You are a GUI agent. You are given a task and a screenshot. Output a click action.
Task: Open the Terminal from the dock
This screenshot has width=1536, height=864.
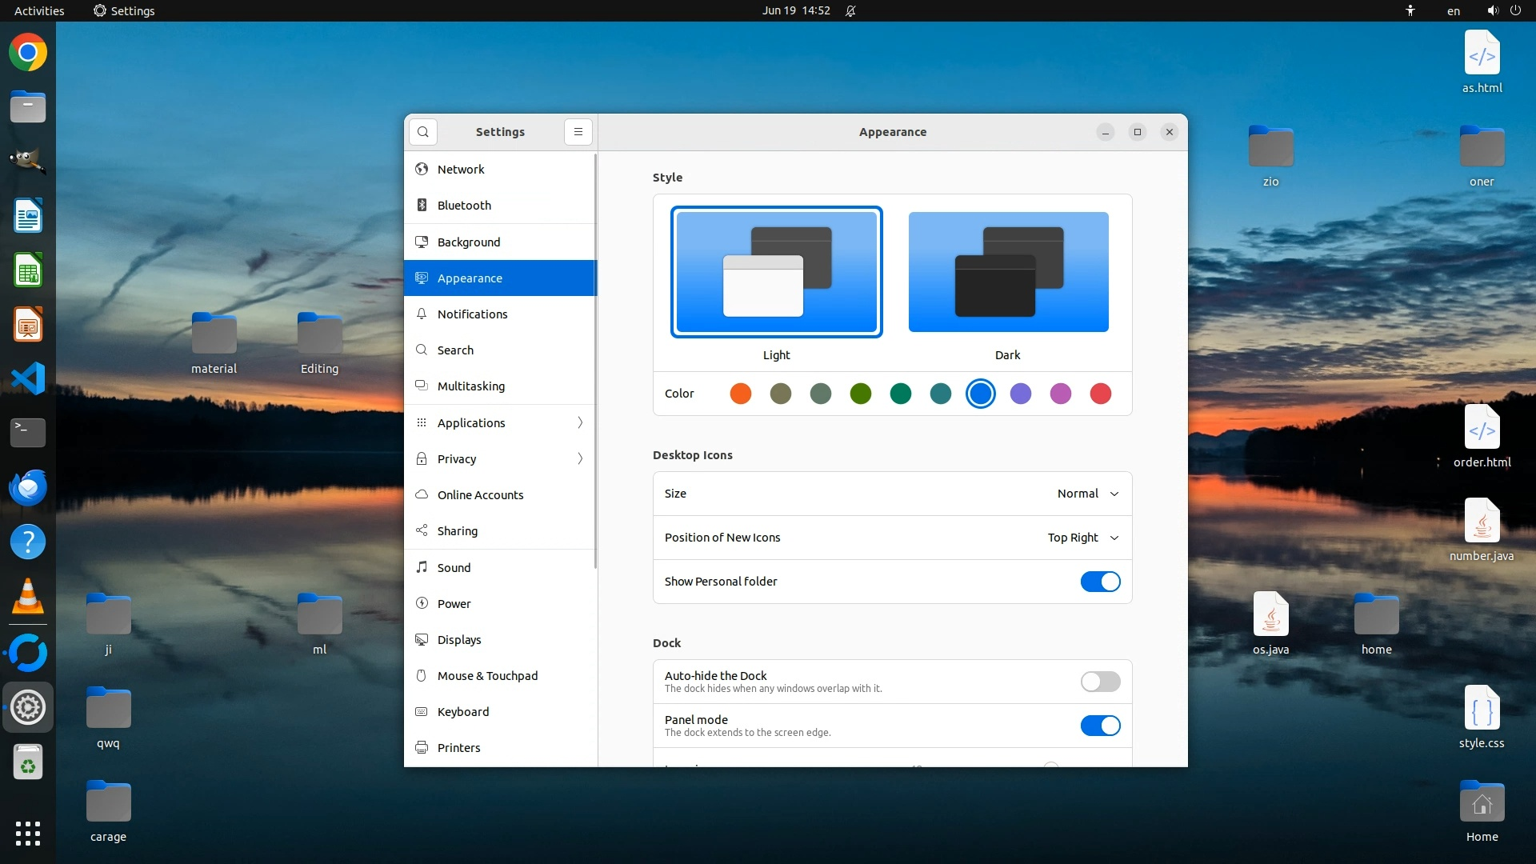tap(28, 433)
